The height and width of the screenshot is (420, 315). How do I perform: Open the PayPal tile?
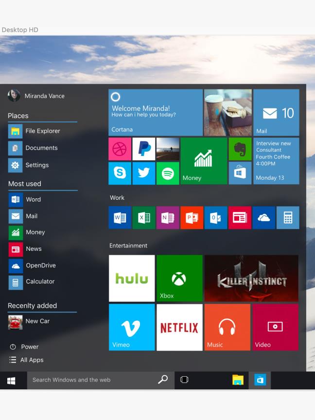click(x=144, y=149)
